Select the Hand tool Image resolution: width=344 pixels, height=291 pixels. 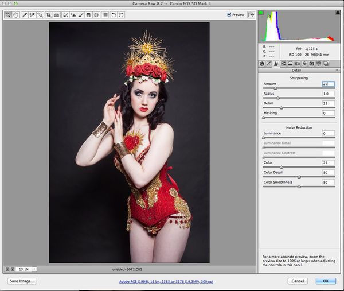pyautogui.click(x=15, y=15)
